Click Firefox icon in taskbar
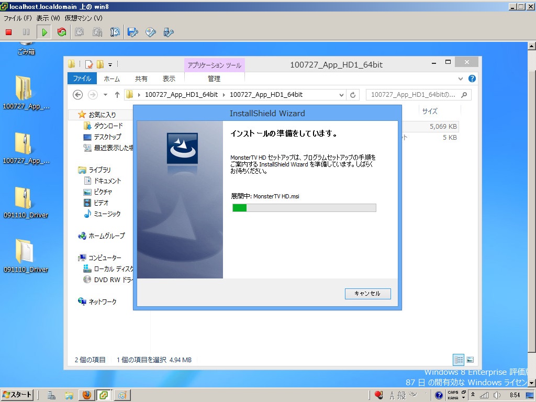This screenshot has height=402, width=536. [87, 395]
